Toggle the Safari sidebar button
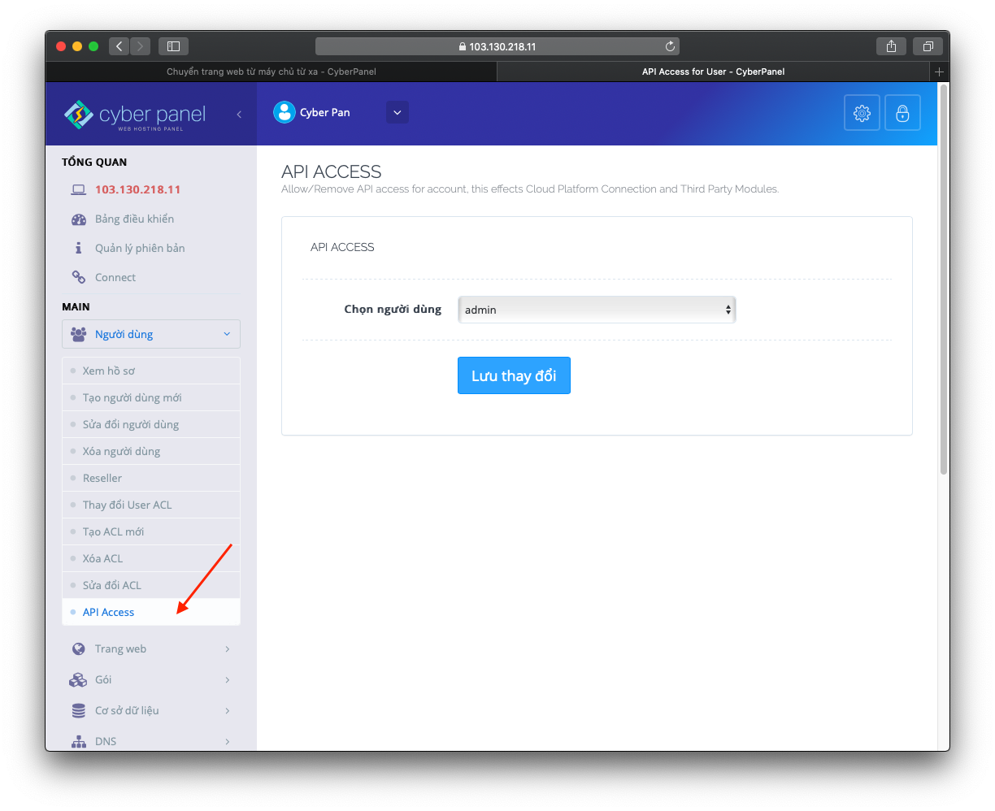The image size is (995, 811). pyautogui.click(x=173, y=46)
